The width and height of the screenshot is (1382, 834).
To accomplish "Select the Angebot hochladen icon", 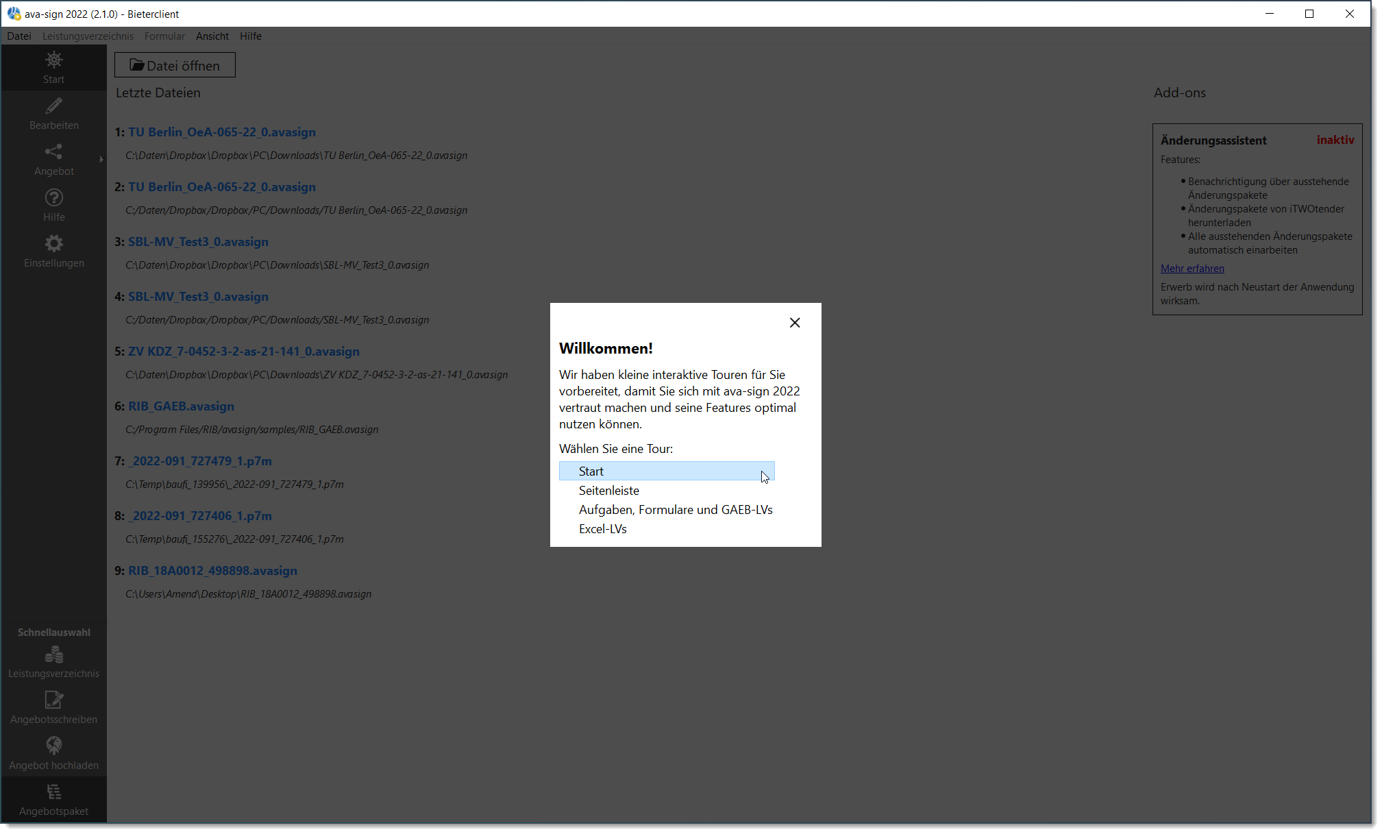I will coord(53,752).
